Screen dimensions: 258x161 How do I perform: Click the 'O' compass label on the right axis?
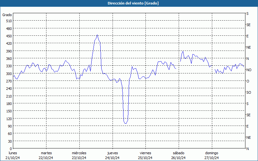pyautogui.click(x=248, y=81)
